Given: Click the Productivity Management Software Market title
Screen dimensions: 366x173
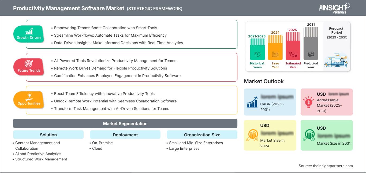Looking at the screenshot, I should [x=69, y=8].
